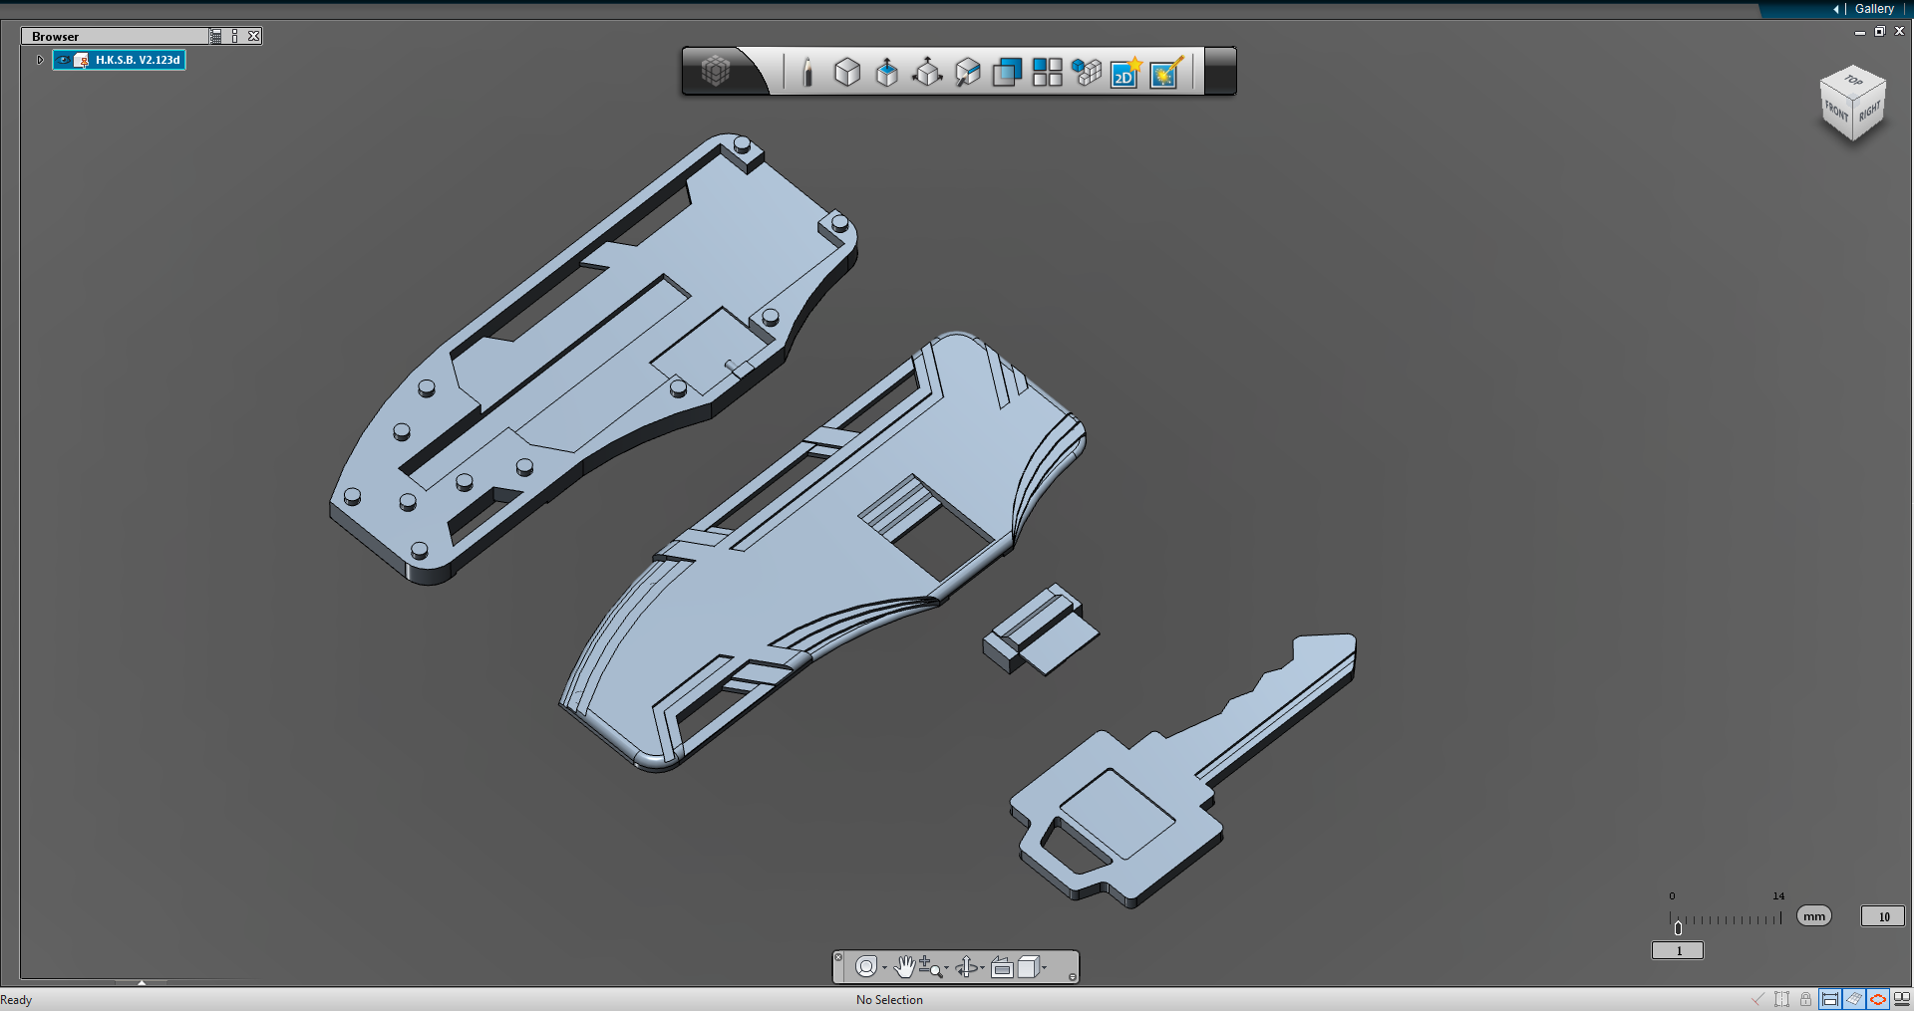Click the red-tipped line status icon
Viewport: 1914px width, 1011px height.
[x=1757, y=999]
